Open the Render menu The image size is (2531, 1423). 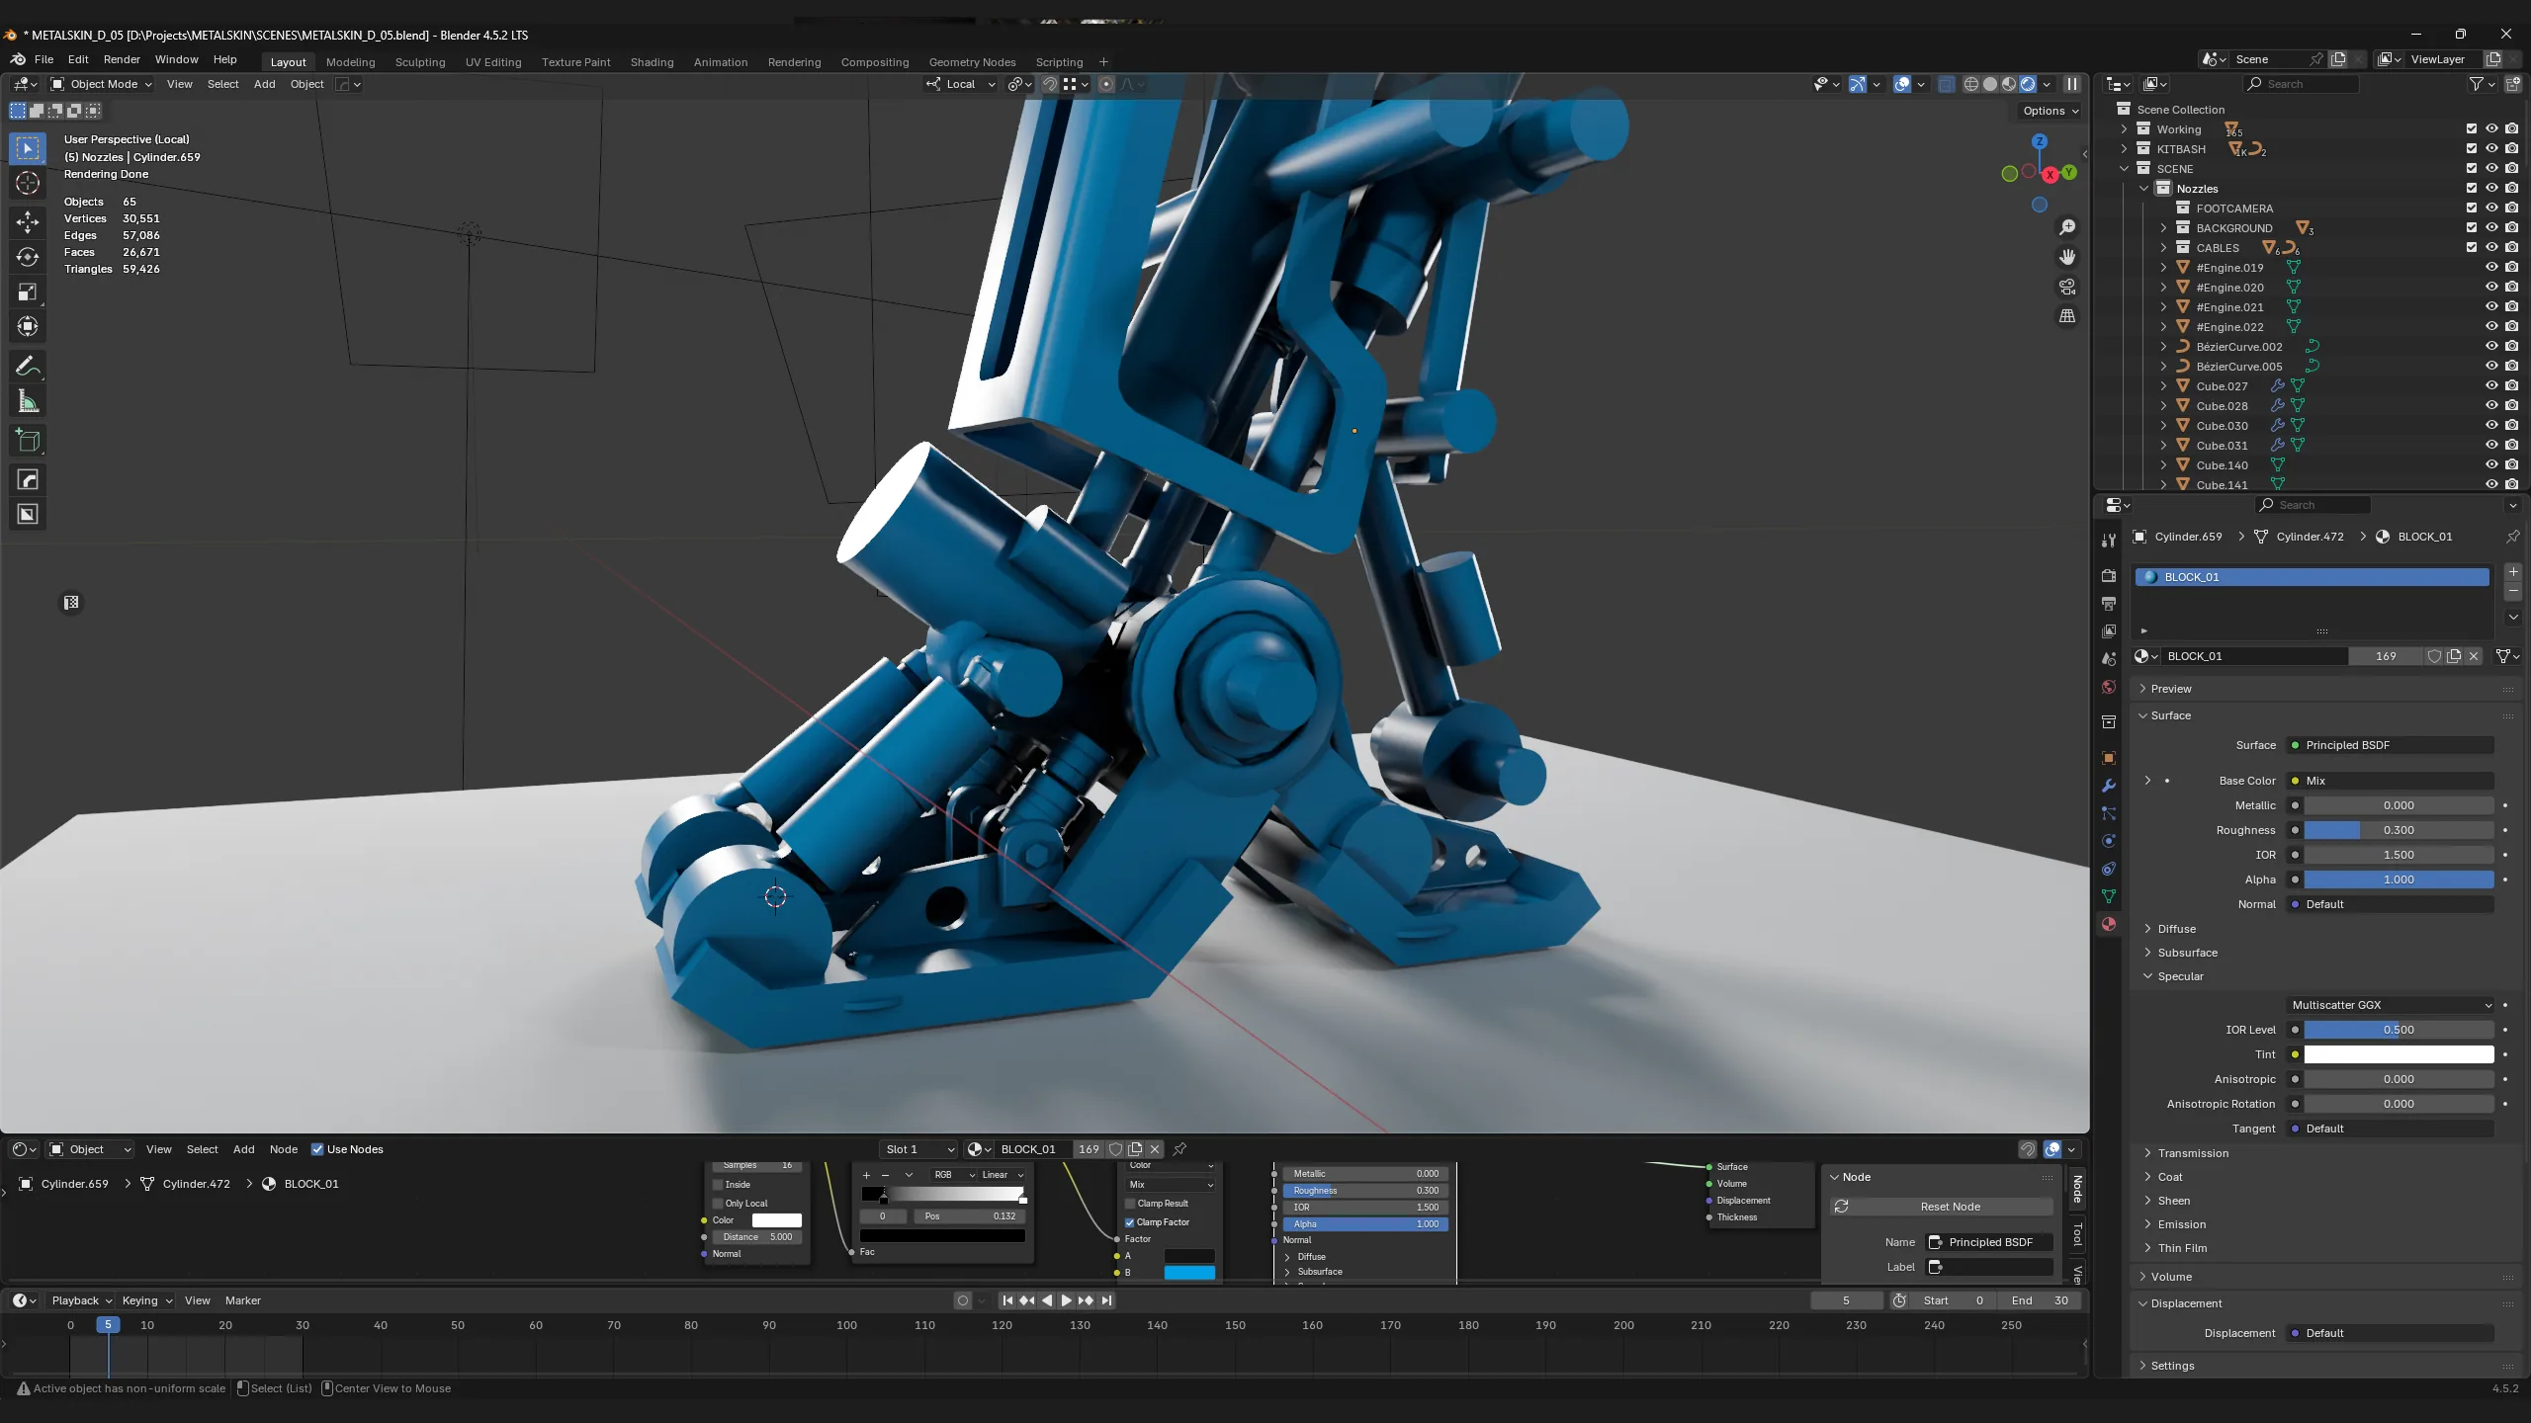(122, 59)
